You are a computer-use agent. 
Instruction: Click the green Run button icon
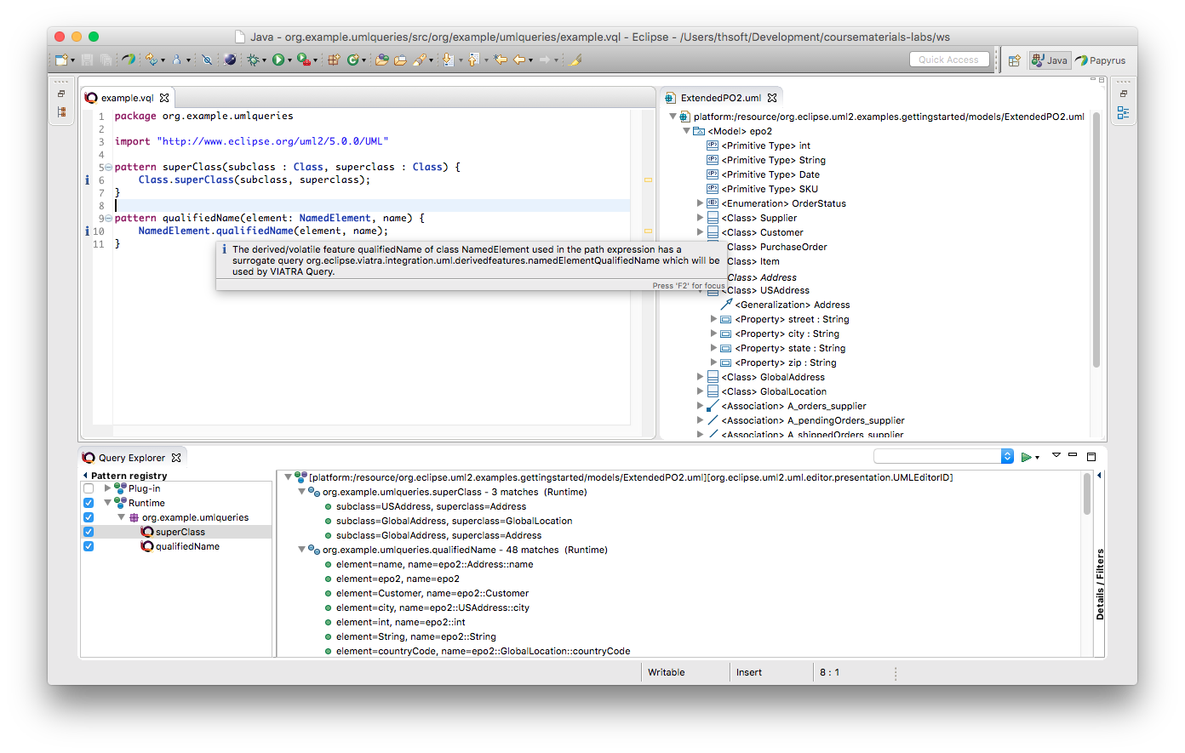click(x=278, y=60)
